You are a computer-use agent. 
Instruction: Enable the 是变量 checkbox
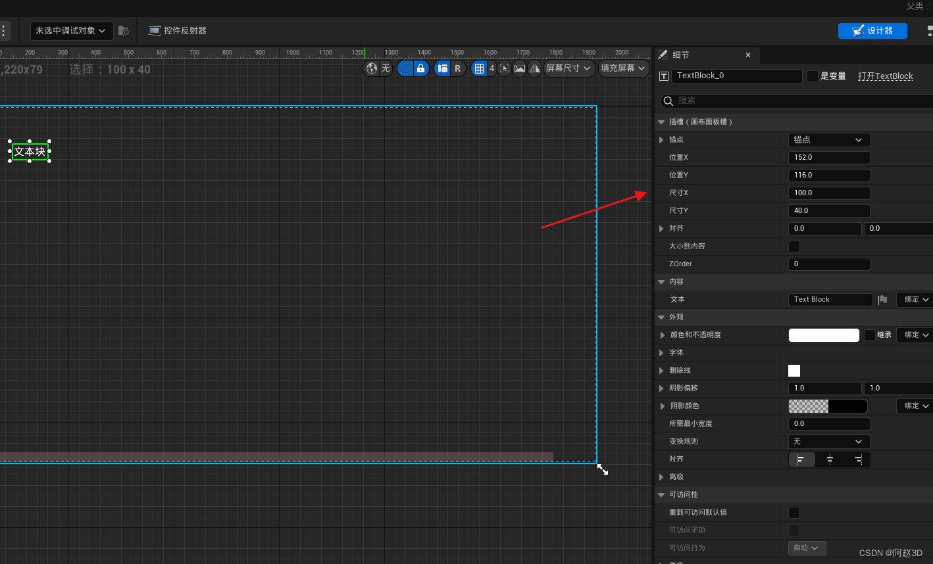point(813,76)
